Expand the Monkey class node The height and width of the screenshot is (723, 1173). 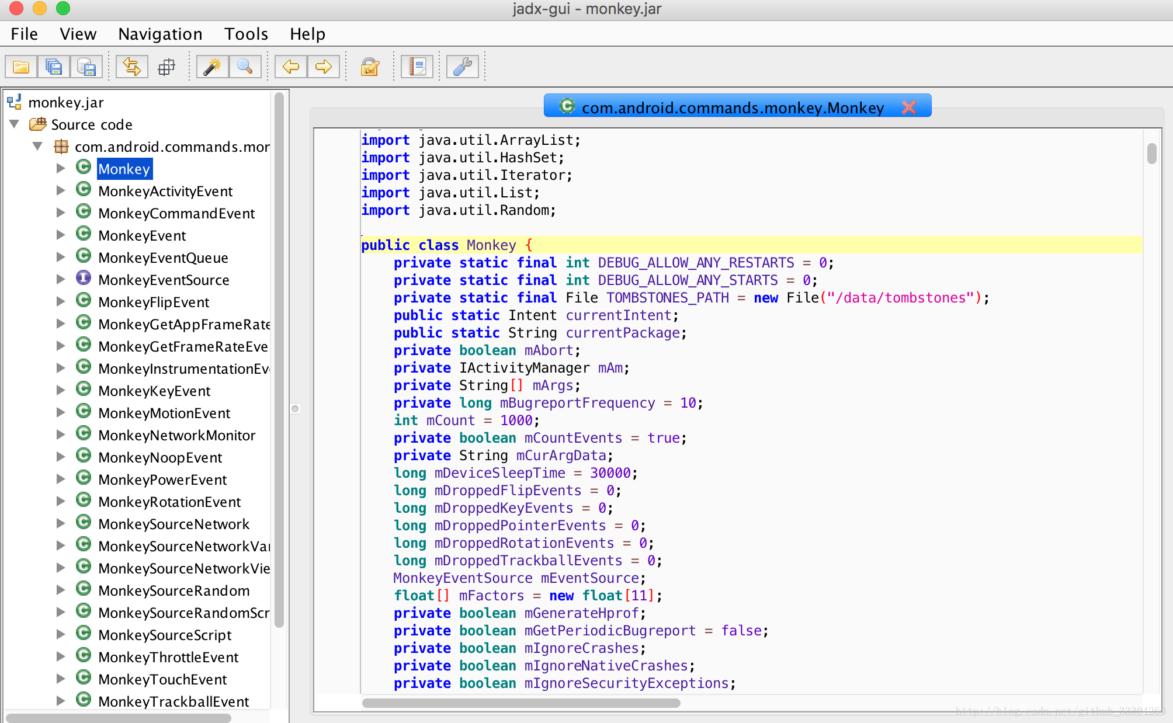click(x=61, y=168)
